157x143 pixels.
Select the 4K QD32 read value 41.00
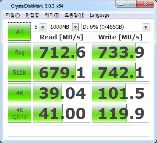click(x=62, y=113)
